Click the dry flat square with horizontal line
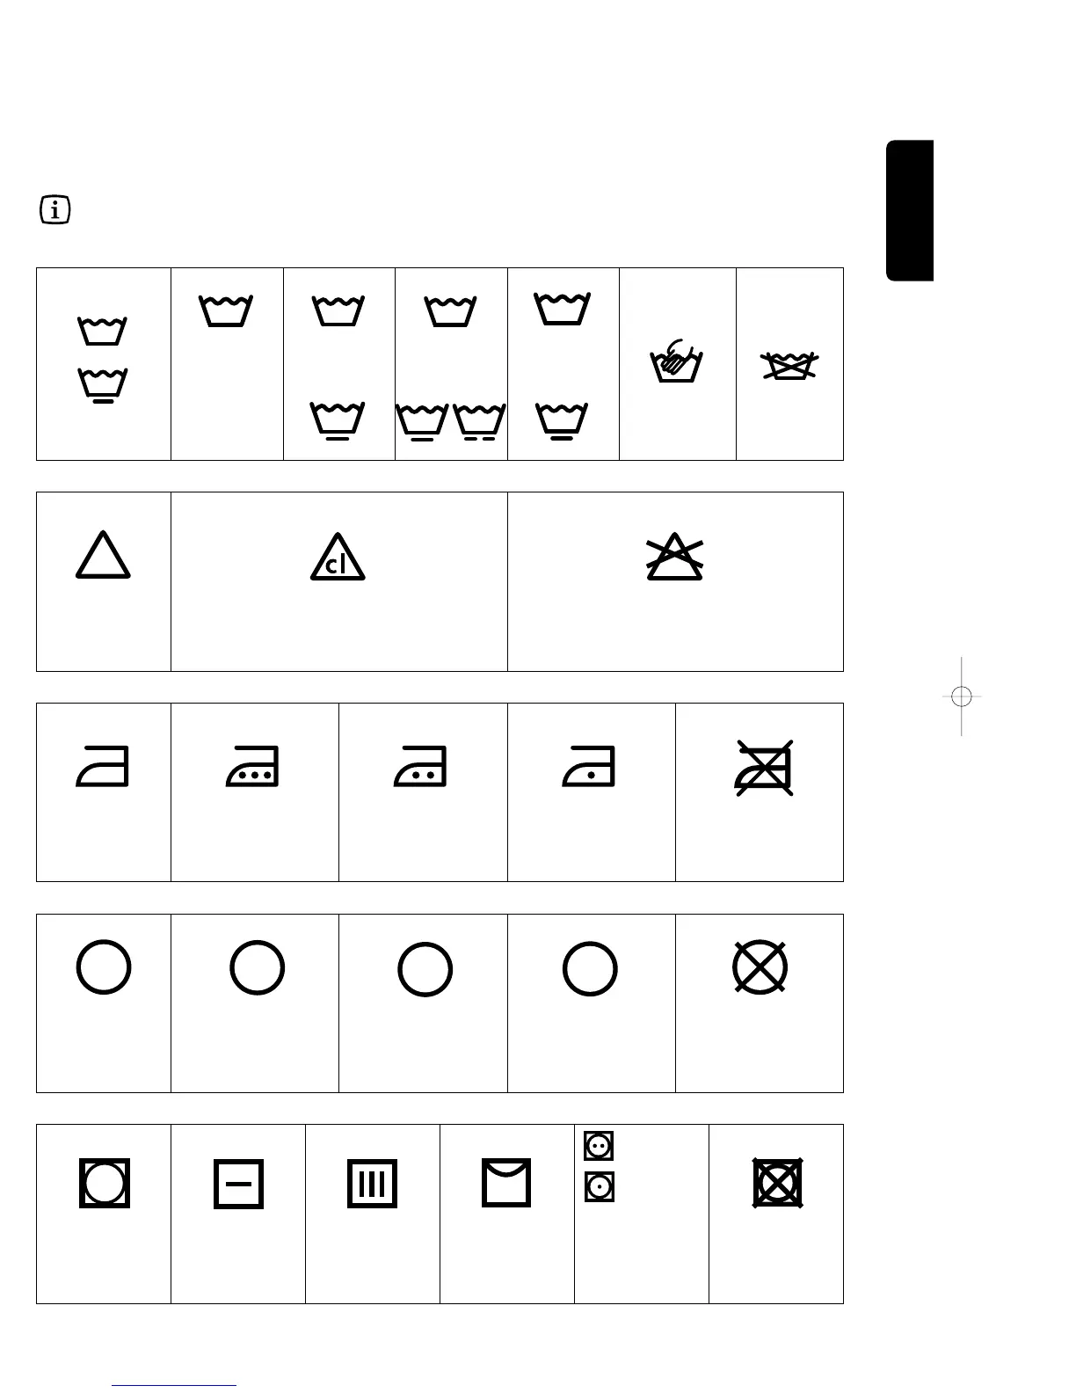1076x1393 pixels. [x=238, y=1184]
